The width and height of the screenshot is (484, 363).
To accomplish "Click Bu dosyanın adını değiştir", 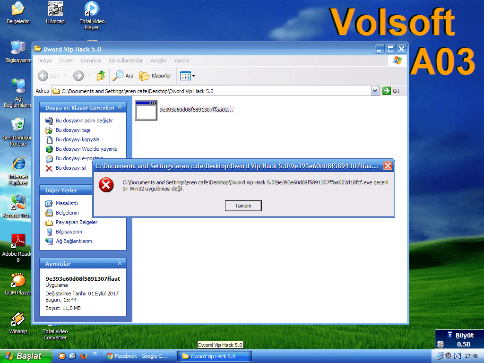I will pos(84,121).
